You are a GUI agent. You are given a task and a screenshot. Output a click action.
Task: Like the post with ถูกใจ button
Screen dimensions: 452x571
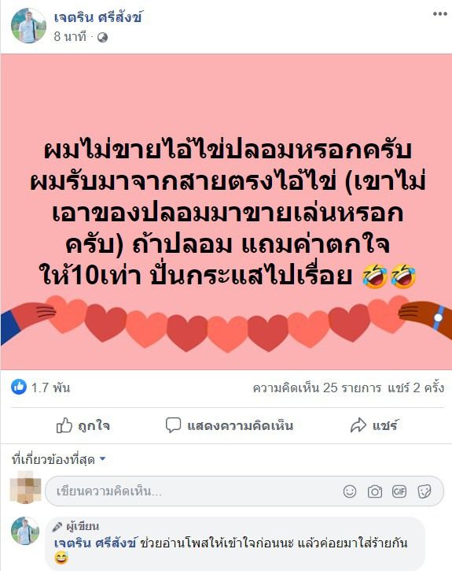(x=83, y=425)
